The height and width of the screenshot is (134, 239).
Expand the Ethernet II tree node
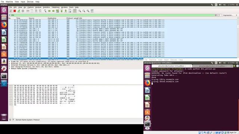(9, 63)
